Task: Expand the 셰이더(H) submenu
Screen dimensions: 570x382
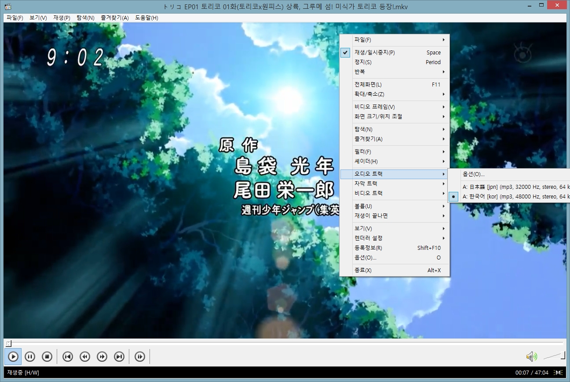Action: tap(395, 161)
